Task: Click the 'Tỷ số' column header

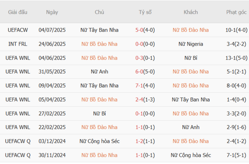Action: [x=145, y=12]
